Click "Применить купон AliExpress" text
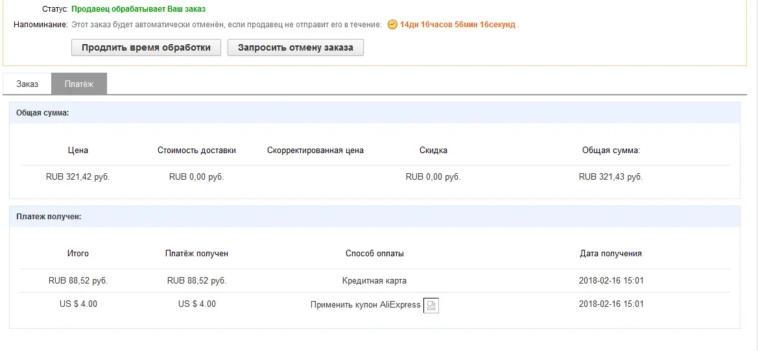This screenshot has height=351, width=758. click(366, 305)
